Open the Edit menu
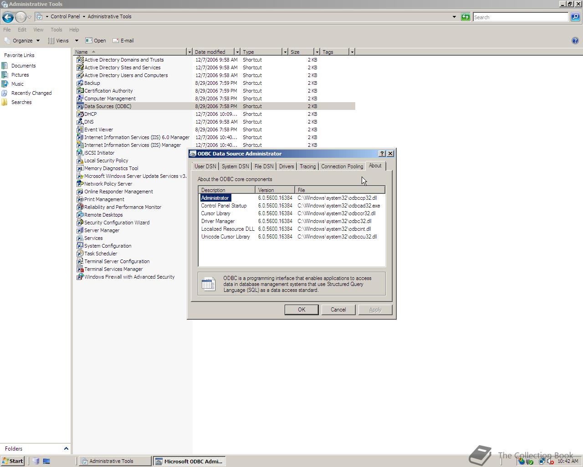Screen dimensions: 583x467 (x=22, y=30)
